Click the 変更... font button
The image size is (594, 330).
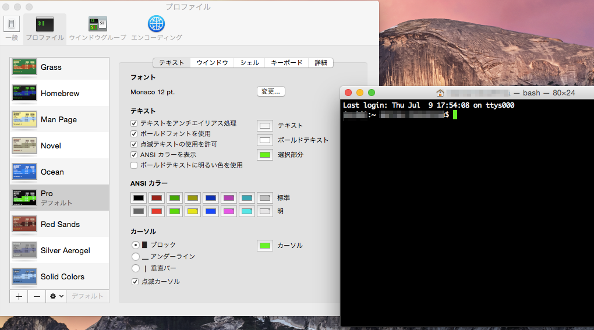pos(271,91)
